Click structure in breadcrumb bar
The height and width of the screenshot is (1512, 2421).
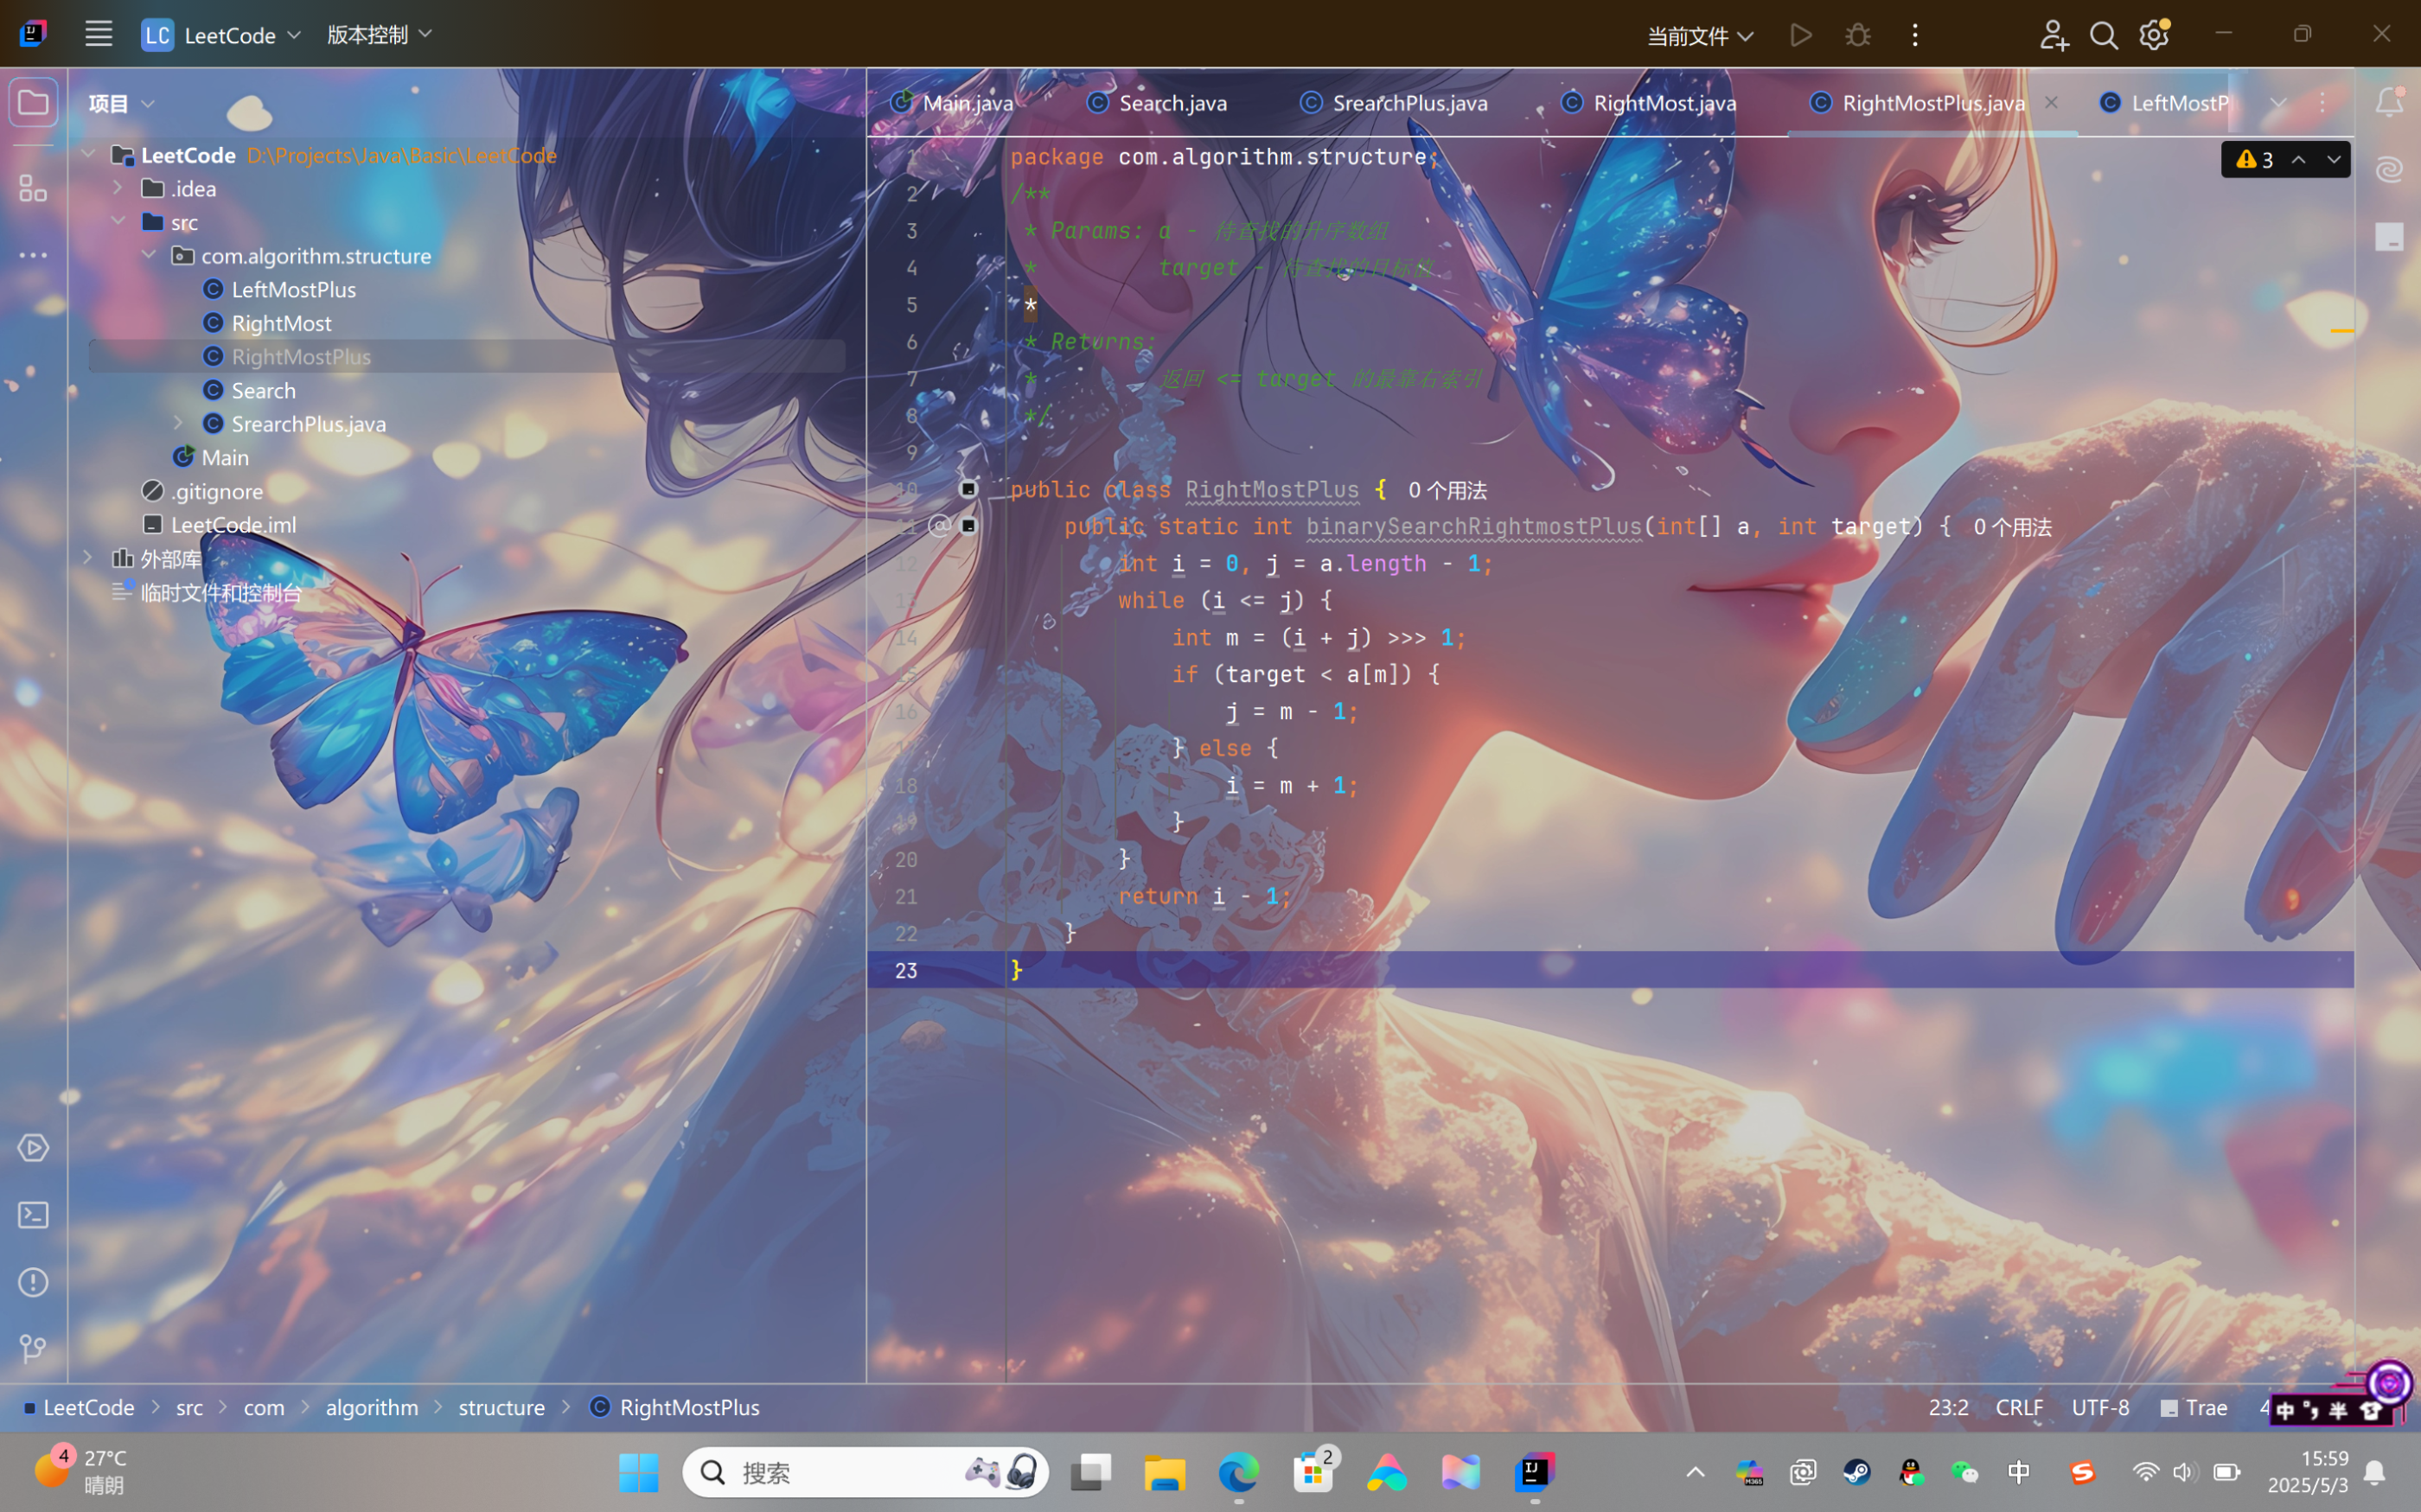501,1408
